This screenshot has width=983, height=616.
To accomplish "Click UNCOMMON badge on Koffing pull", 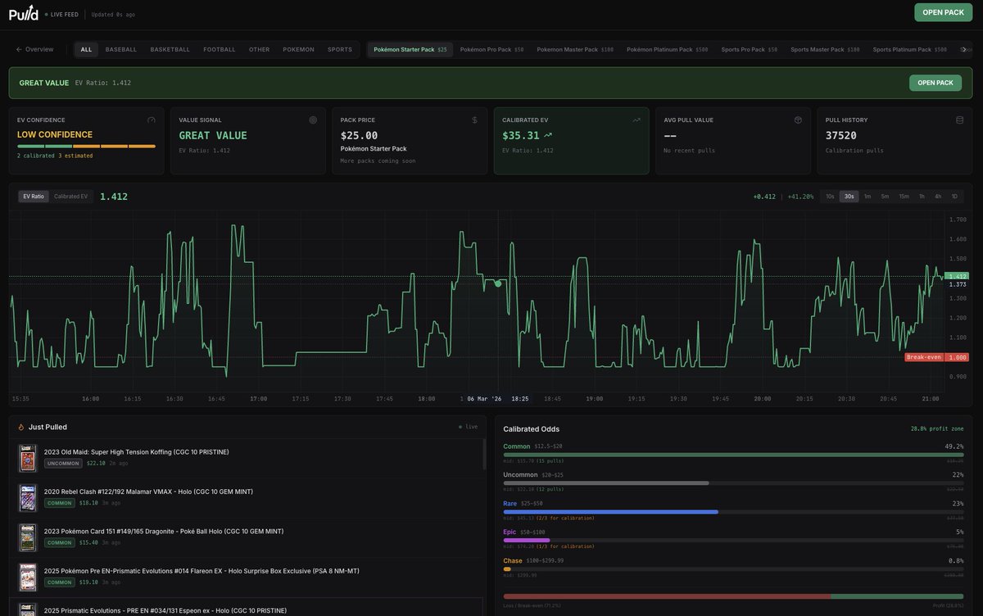I will click(63, 464).
